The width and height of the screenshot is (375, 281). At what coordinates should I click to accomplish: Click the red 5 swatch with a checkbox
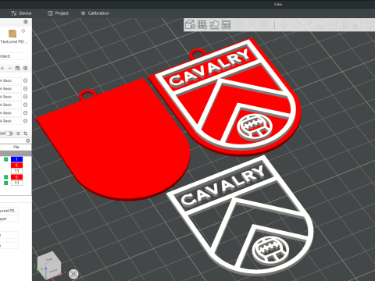coord(16,177)
